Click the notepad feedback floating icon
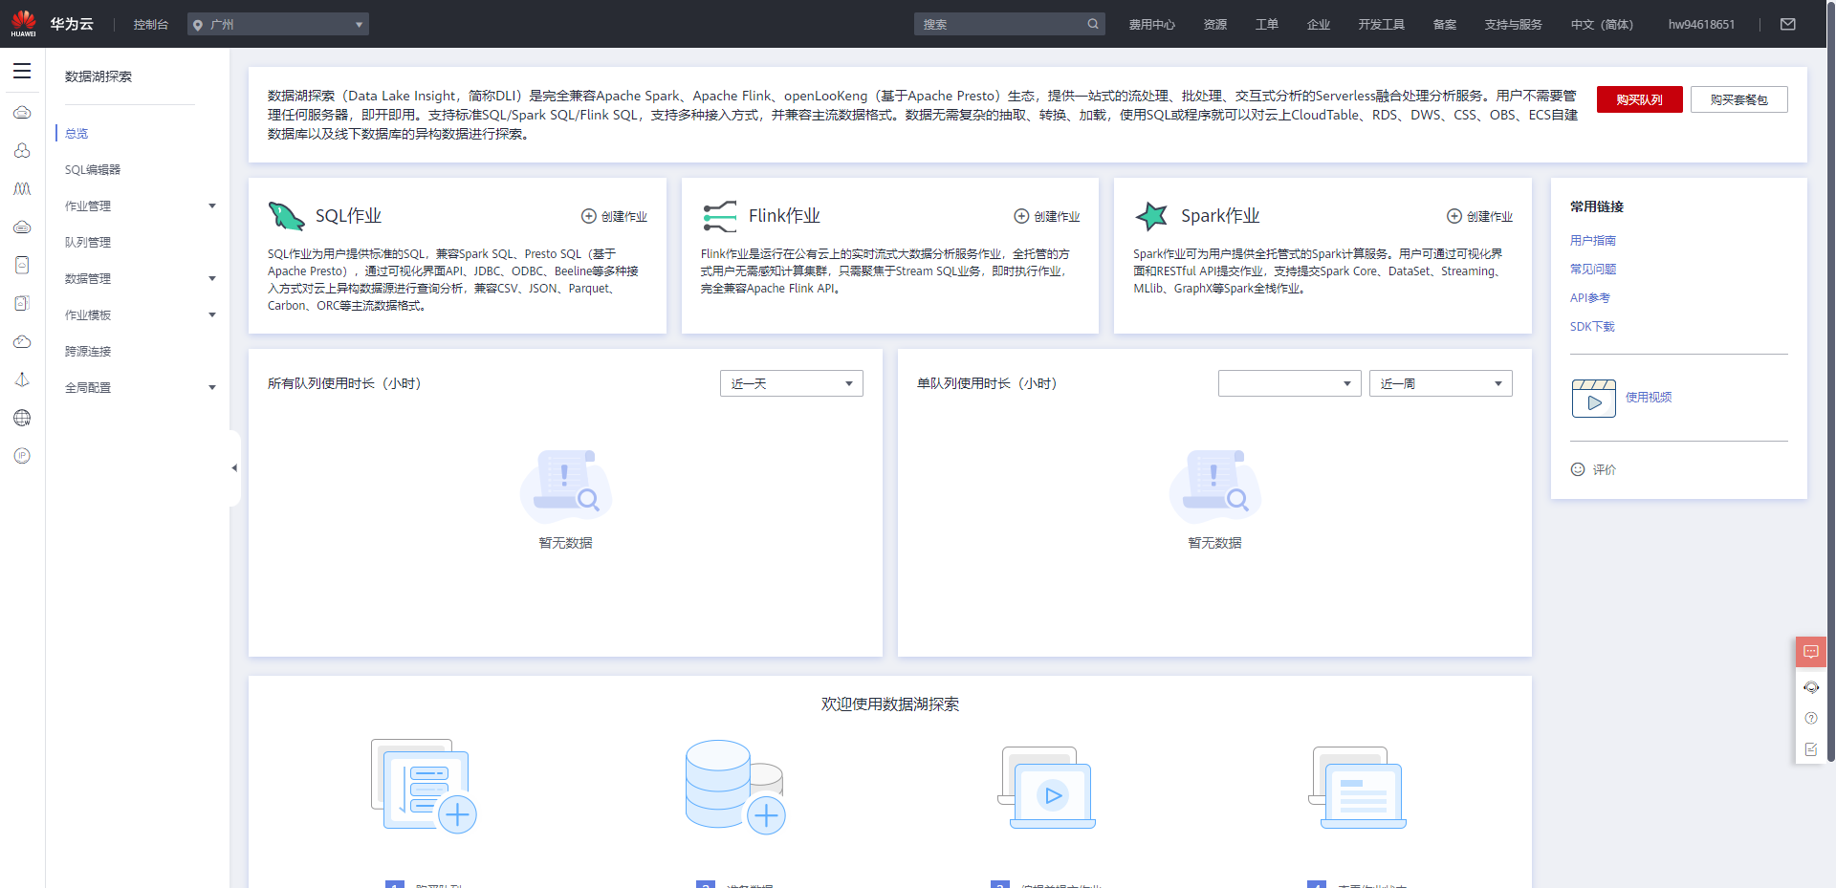The height and width of the screenshot is (888, 1836). click(x=1811, y=749)
